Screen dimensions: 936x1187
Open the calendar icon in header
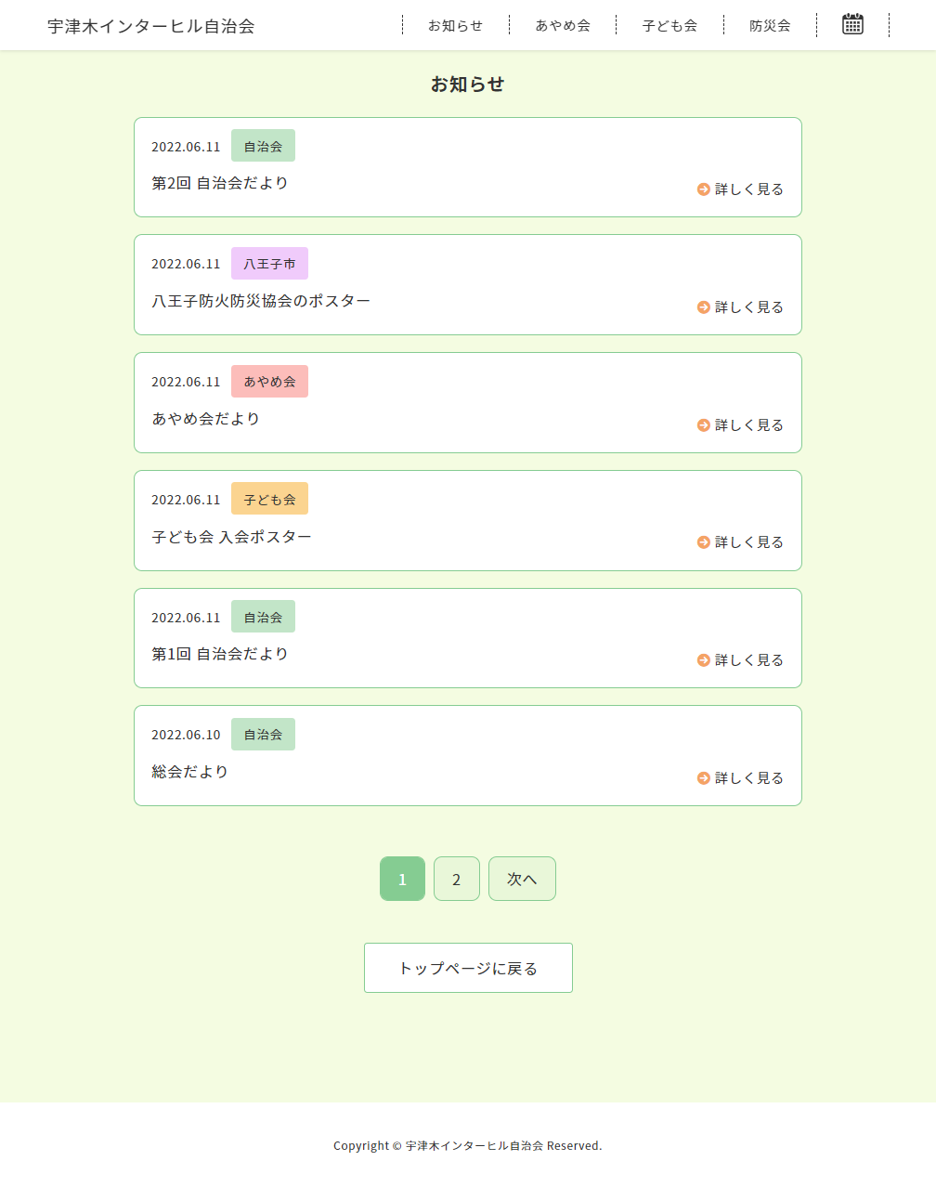tap(852, 25)
